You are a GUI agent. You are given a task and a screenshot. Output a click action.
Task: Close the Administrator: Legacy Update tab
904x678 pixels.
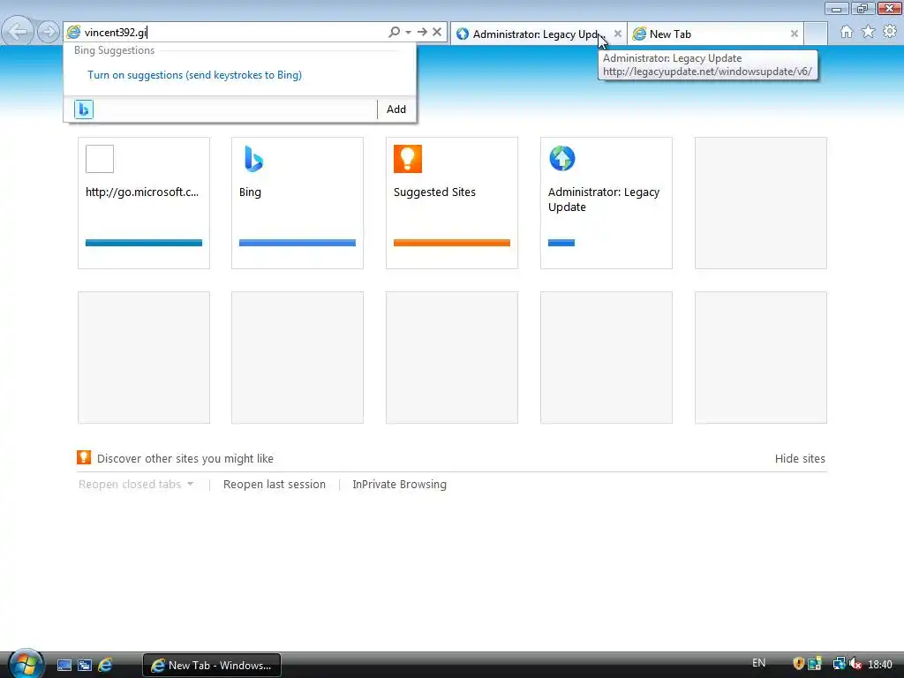[617, 34]
